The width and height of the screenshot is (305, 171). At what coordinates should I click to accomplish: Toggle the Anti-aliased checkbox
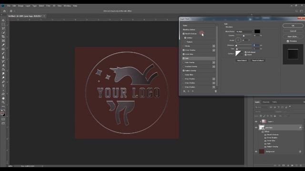point(245,52)
